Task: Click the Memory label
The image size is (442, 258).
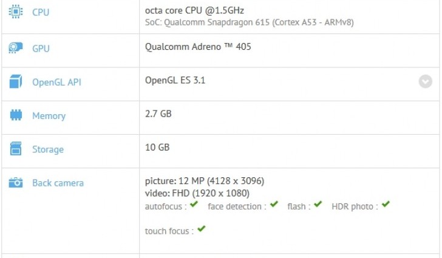Action: 49,116
